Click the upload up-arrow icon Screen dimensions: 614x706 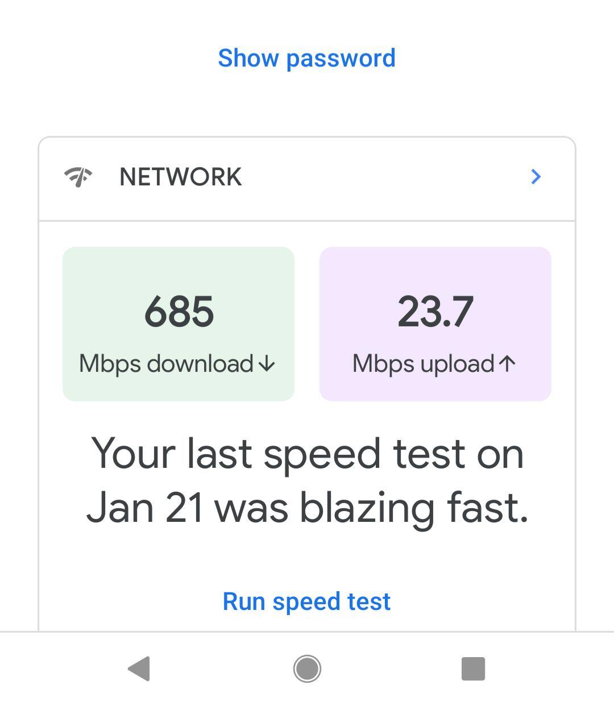click(x=507, y=364)
